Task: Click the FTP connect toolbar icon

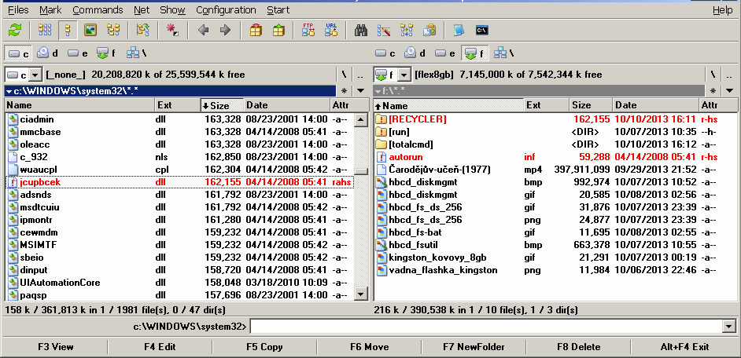Action: (308, 31)
